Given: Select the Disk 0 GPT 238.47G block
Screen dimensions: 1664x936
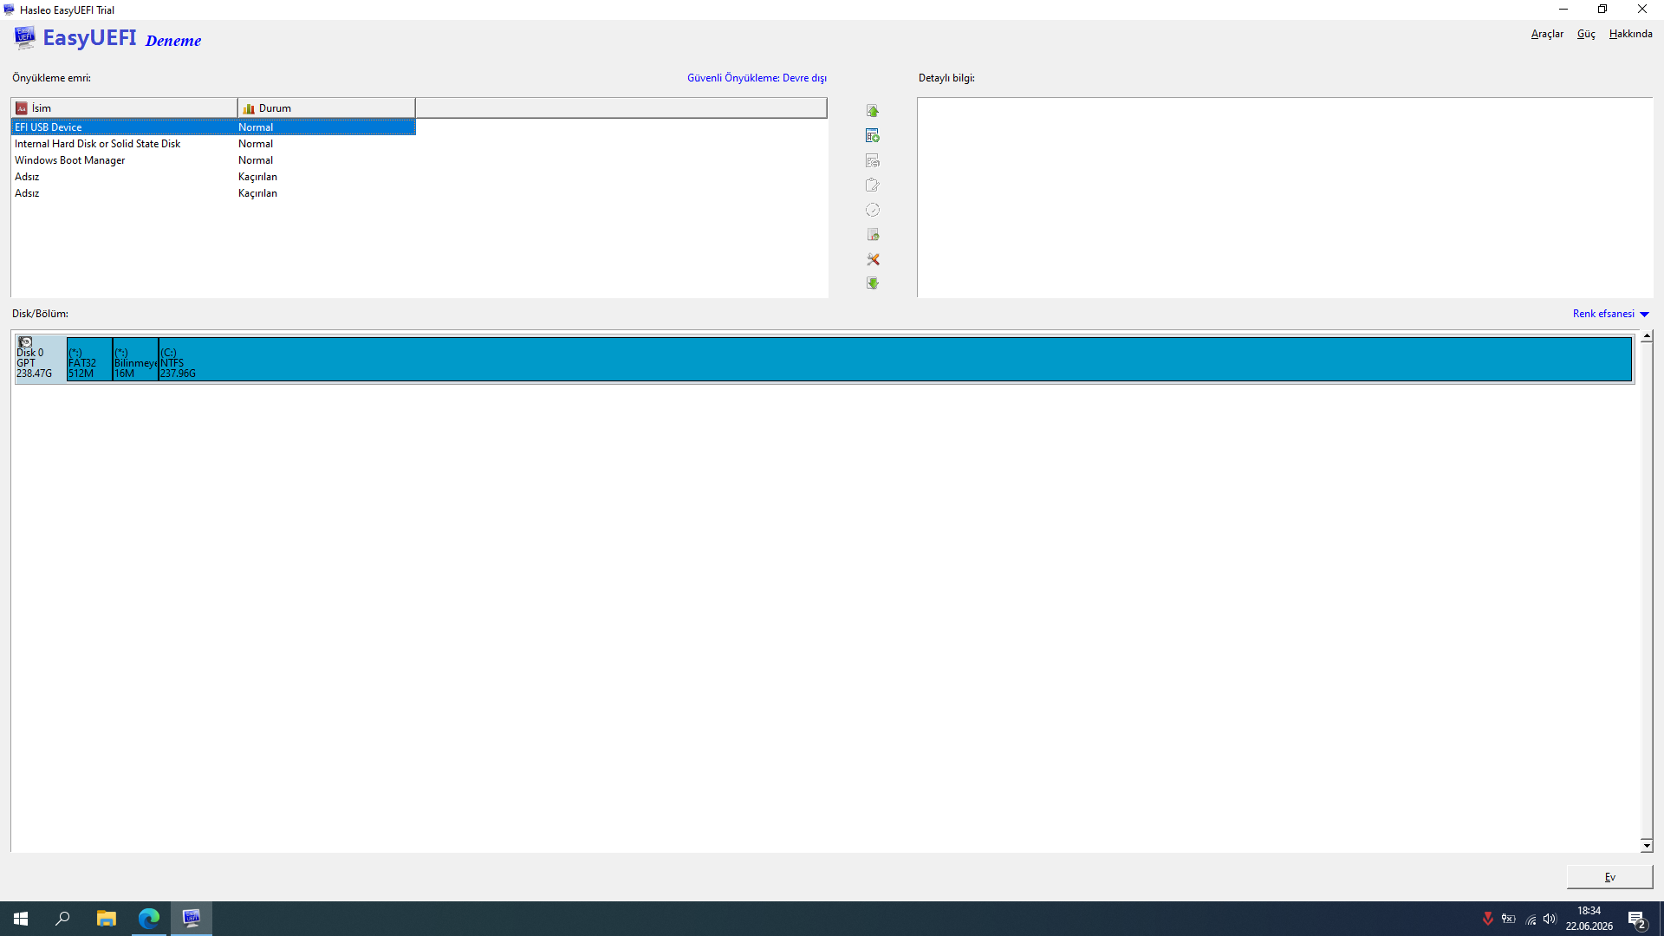Looking at the screenshot, I should pos(41,359).
